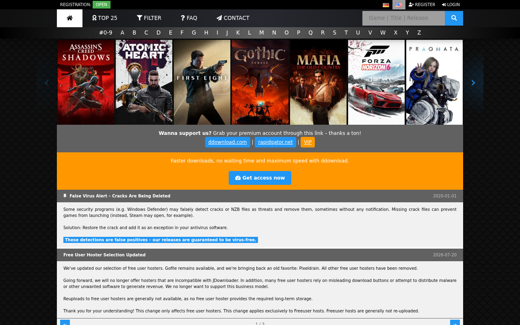Filter games by letter K
This screenshot has width=520, height=325.
click(238, 33)
